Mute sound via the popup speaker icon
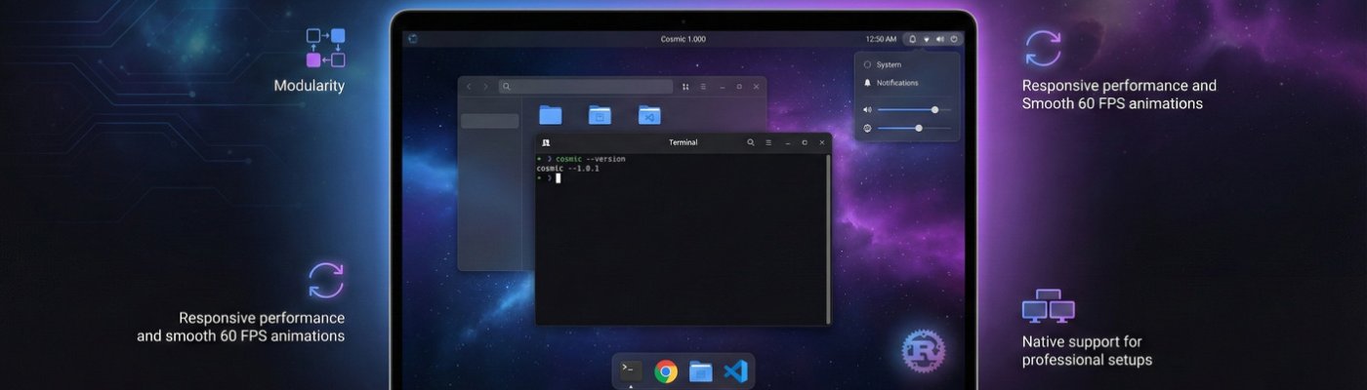This screenshot has width=1367, height=390. [867, 110]
